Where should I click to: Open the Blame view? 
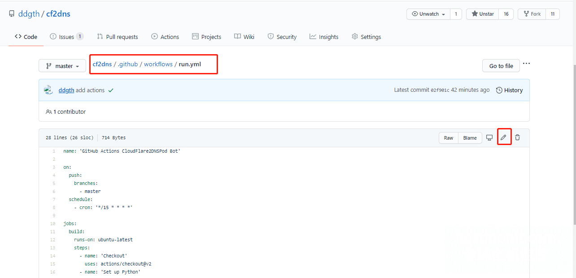(470, 138)
